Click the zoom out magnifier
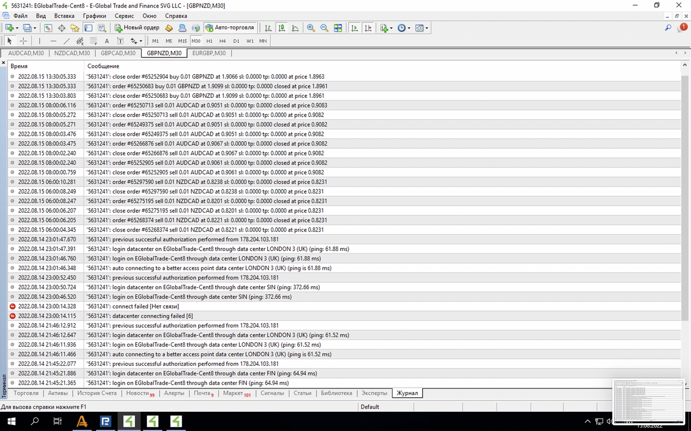The image size is (691, 431). pos(324,28)
